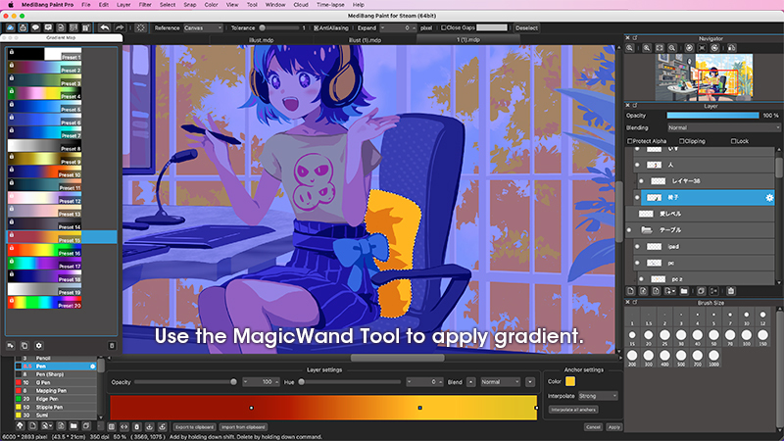Click the Navigator preview thumbnail

704,77
